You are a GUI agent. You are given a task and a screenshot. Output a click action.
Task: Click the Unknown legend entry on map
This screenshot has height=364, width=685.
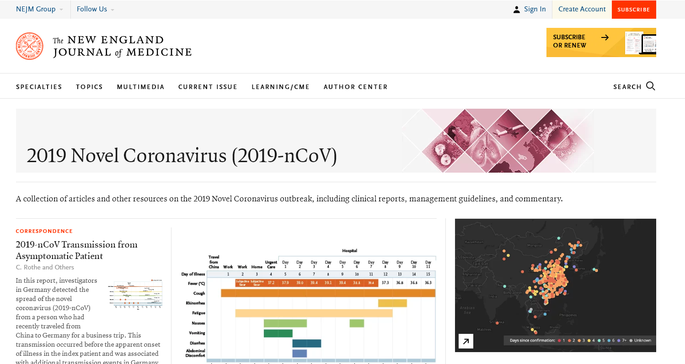640,340
